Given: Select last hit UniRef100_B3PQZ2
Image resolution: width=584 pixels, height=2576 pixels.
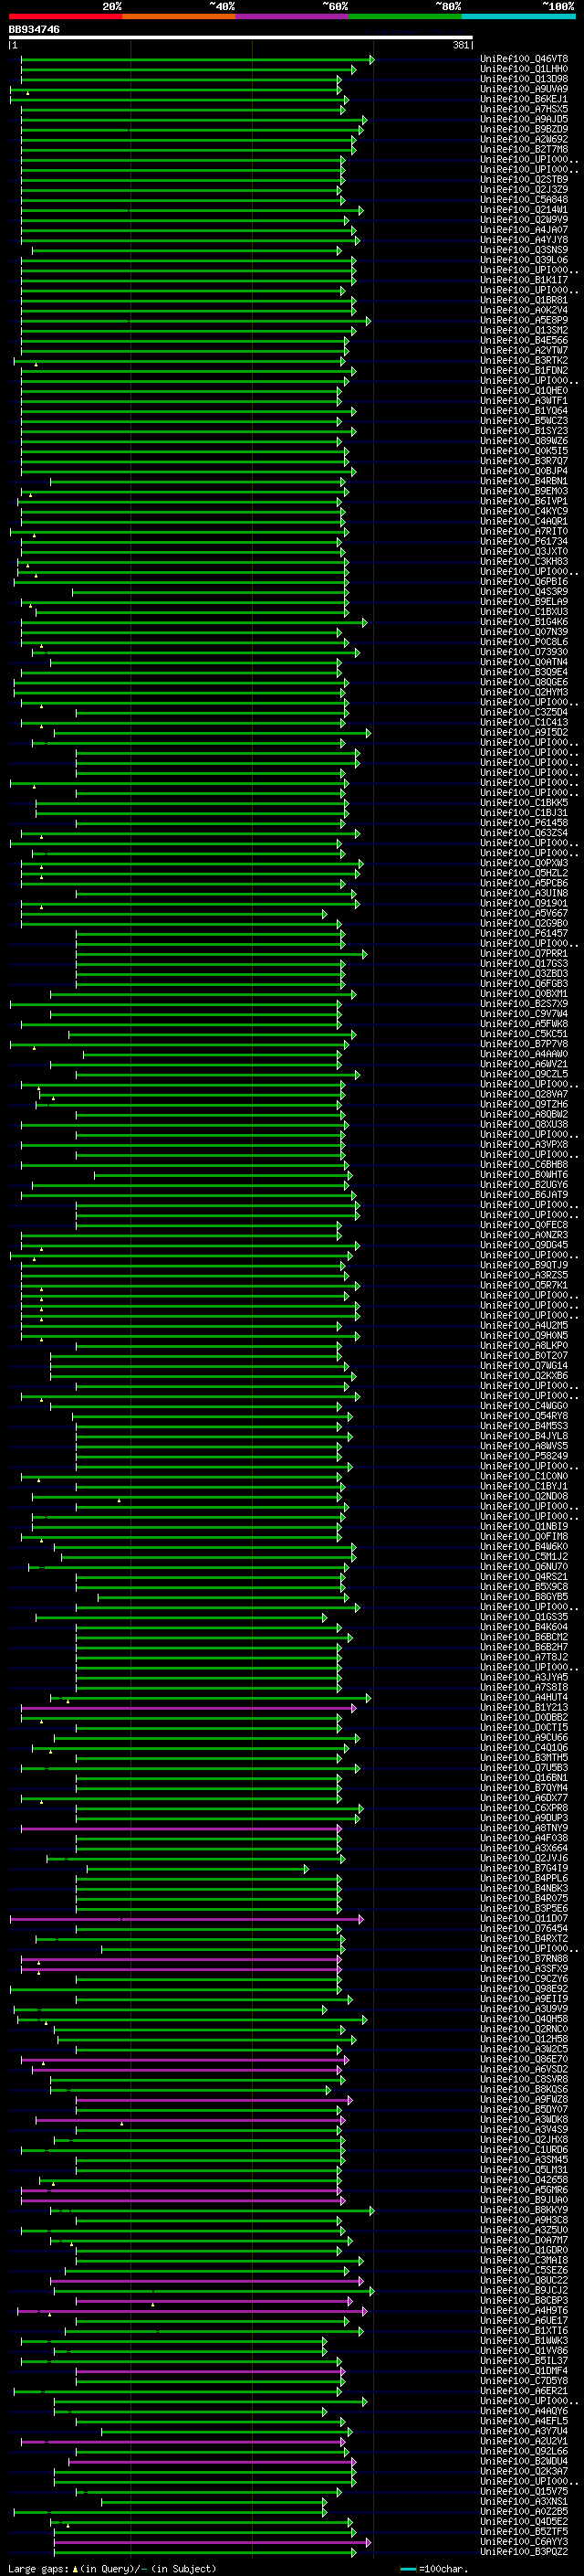Looking at the screenshot, I should (524, 2551).
